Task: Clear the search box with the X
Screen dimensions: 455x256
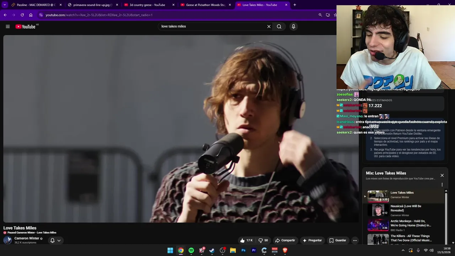Action: (269, 26)
